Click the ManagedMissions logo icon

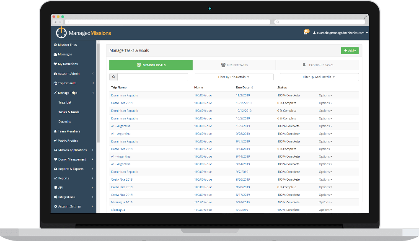tap(61, 33)
